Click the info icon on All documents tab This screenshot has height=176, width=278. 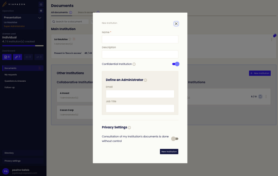(x=70, y=13)
